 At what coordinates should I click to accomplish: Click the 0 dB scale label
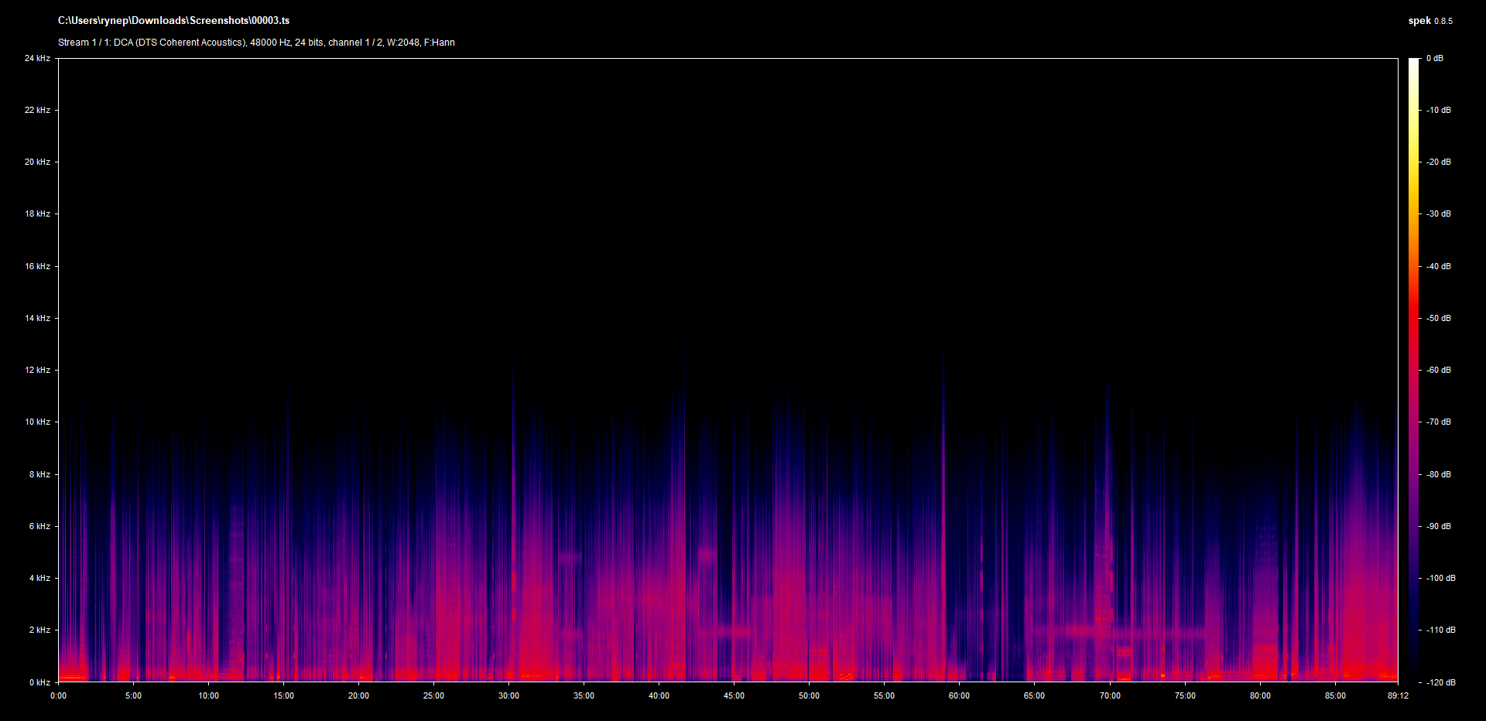pos(1434,59)
